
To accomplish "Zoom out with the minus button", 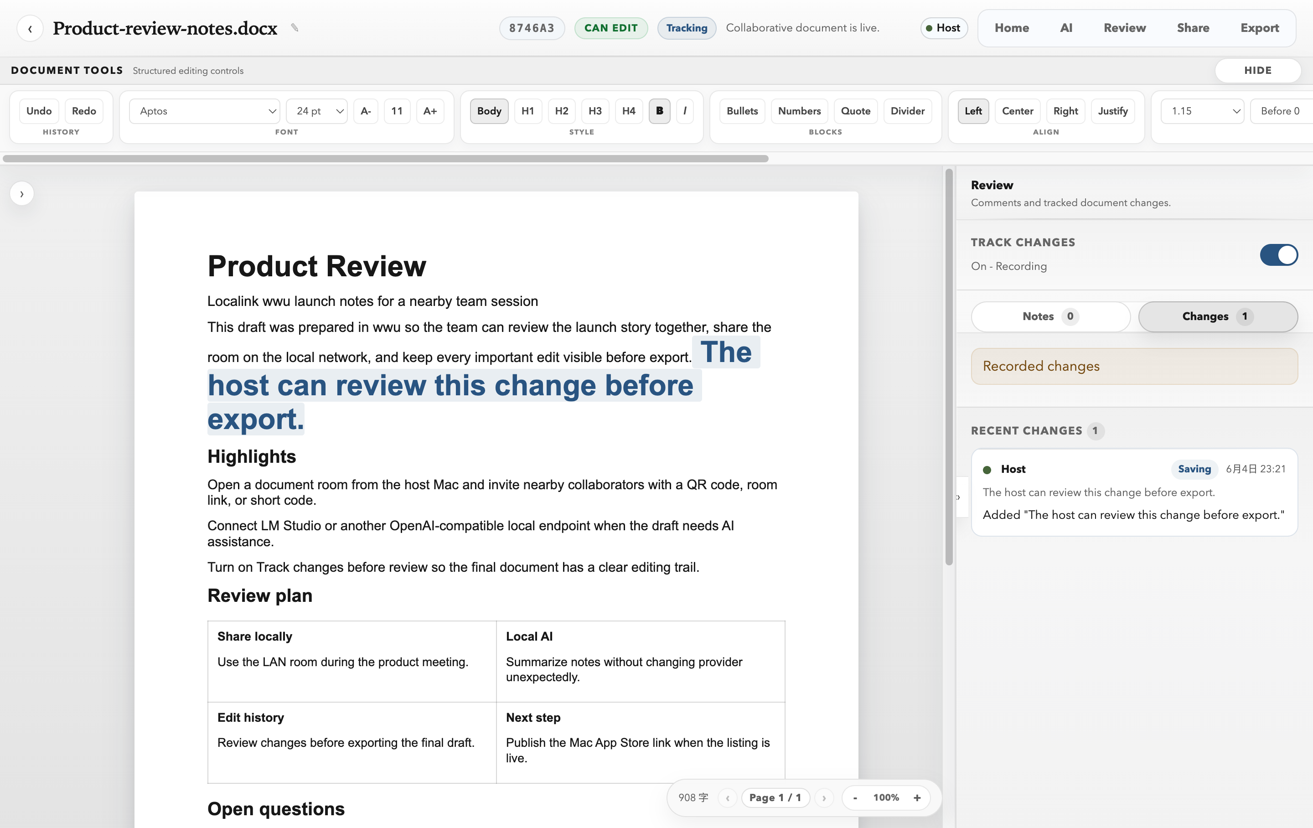I will point(855,797).
